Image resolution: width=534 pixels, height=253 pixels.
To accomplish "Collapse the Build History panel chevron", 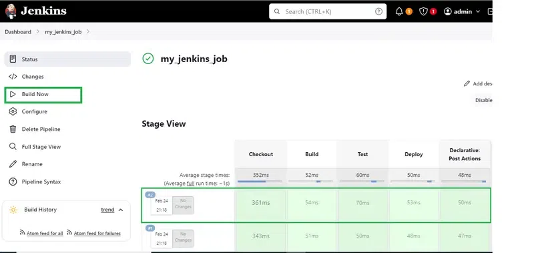I will (x=121, y=210).
